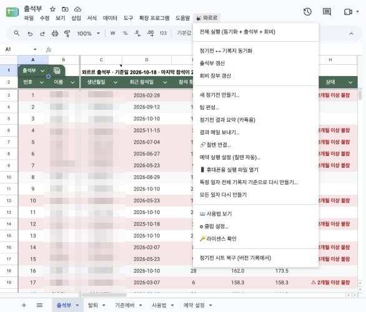The image size is (366, 312).
Task: Open the 삽입 menu
Action: (x=76, y=18)
